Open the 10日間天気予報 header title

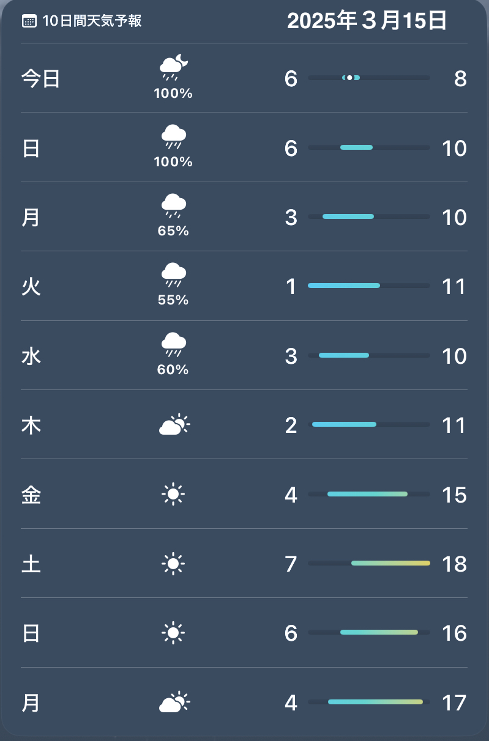pyautogui.click(x=92, y=21)
